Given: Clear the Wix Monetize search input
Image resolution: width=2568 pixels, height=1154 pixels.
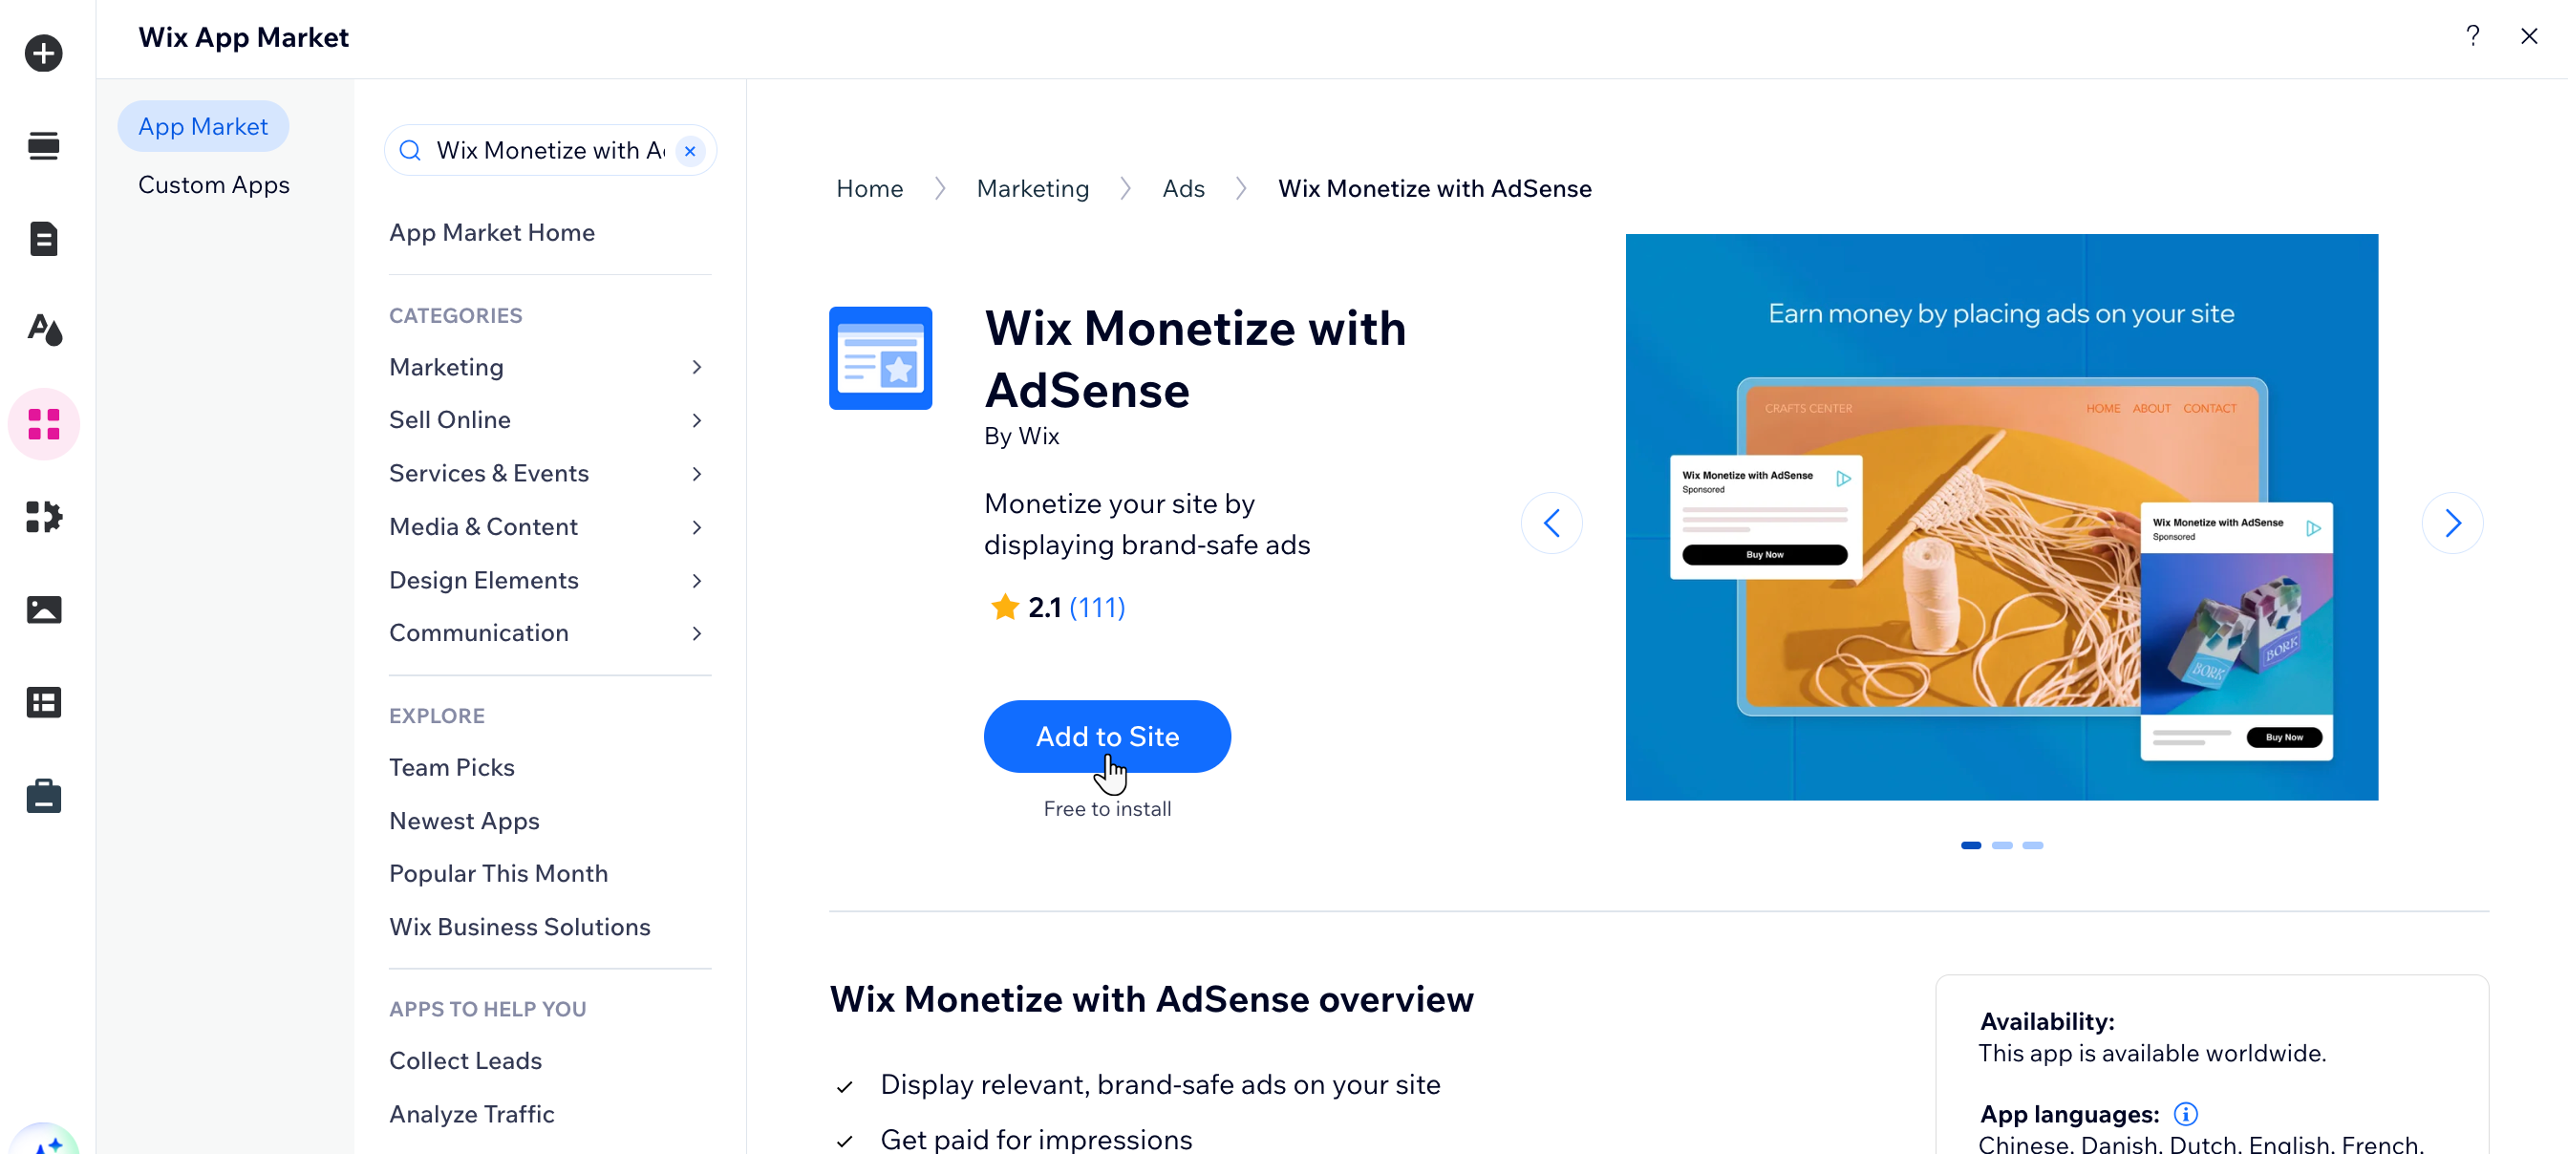Looking at the screenshot, I should click(688, 149).
